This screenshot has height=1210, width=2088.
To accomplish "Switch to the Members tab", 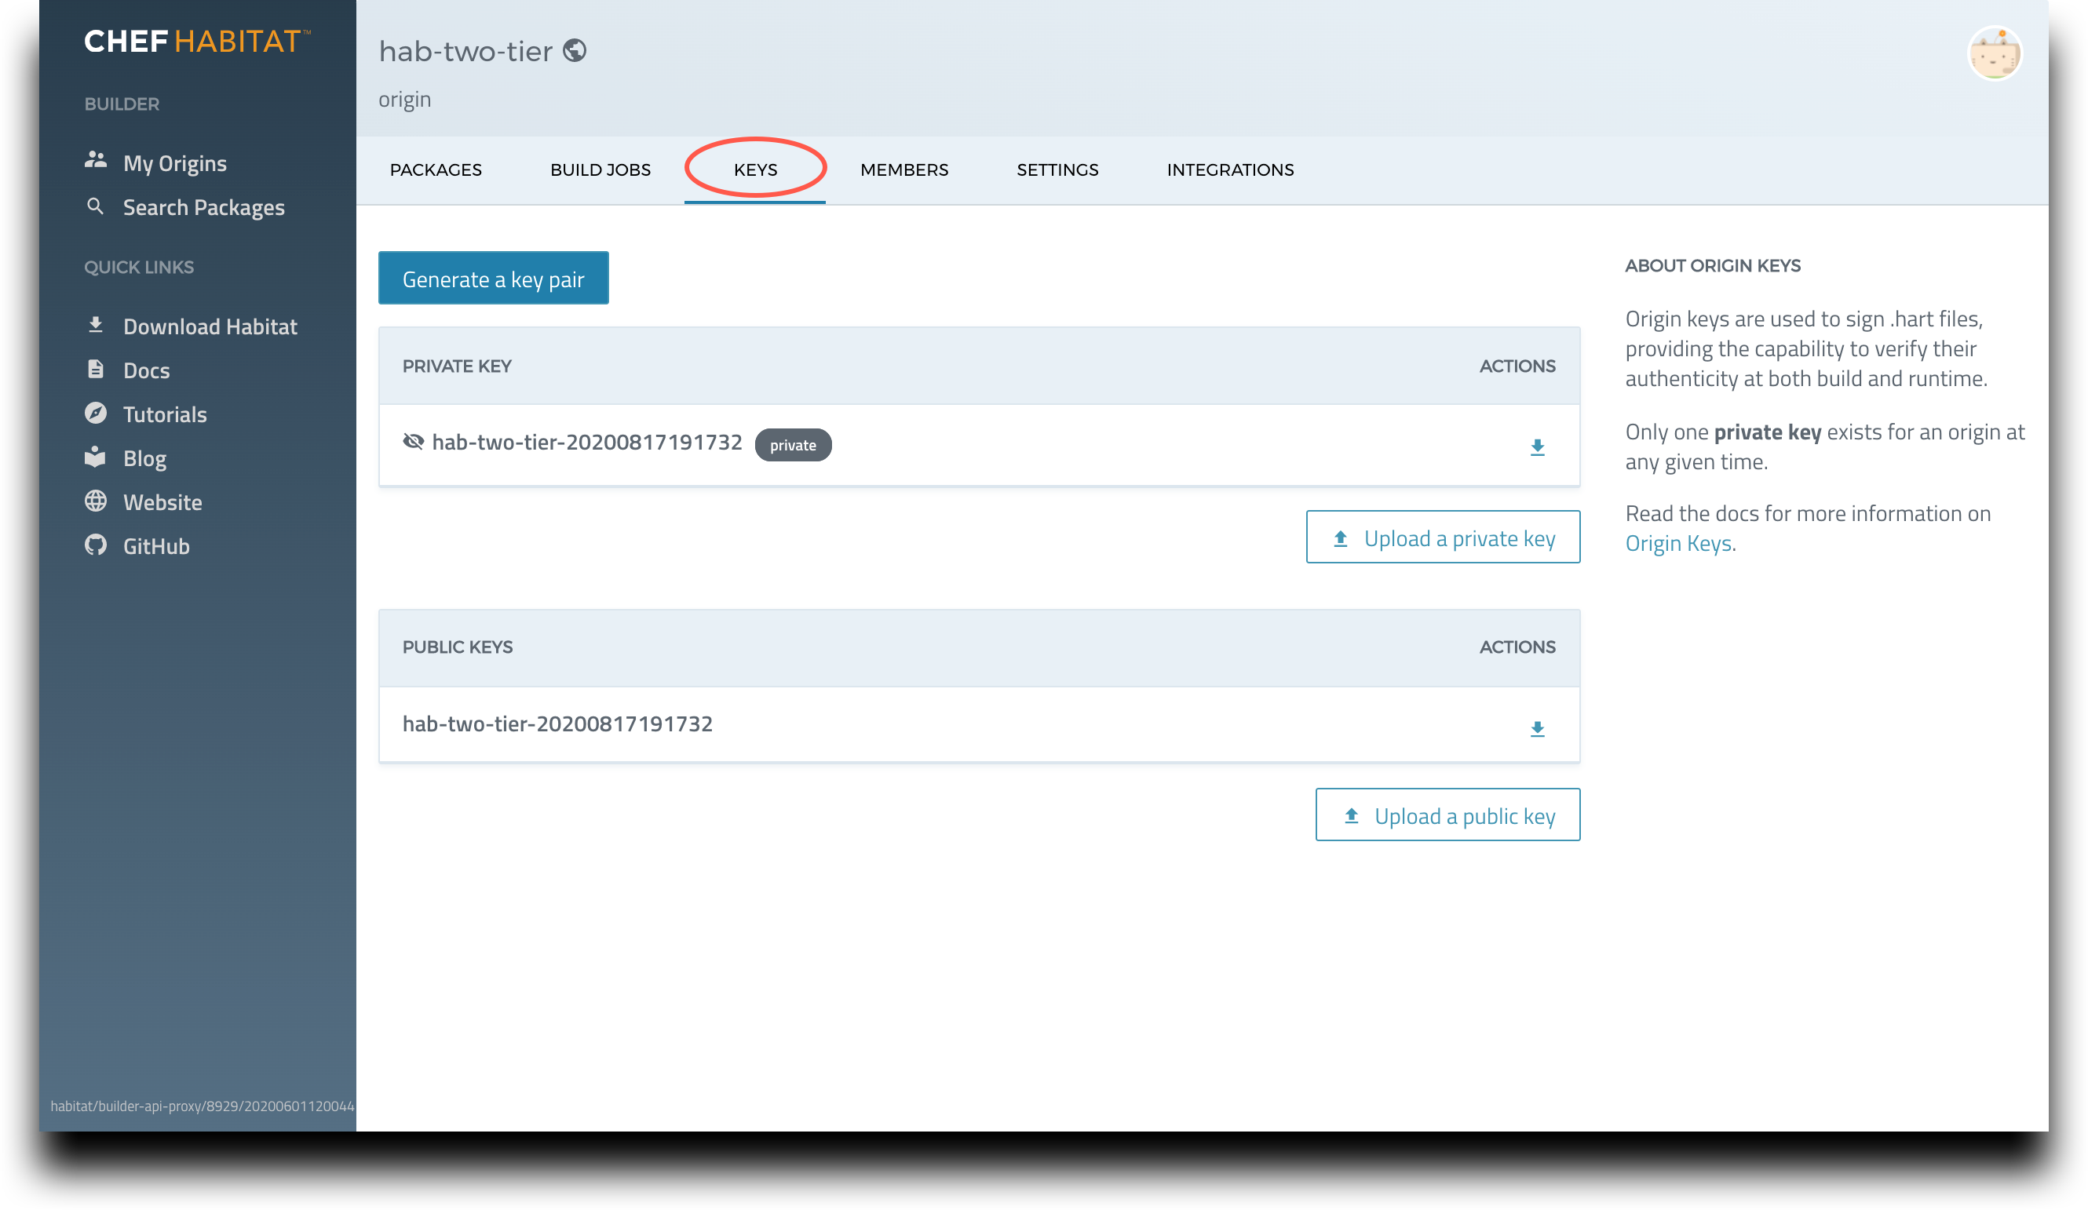I will pos(904,169).
